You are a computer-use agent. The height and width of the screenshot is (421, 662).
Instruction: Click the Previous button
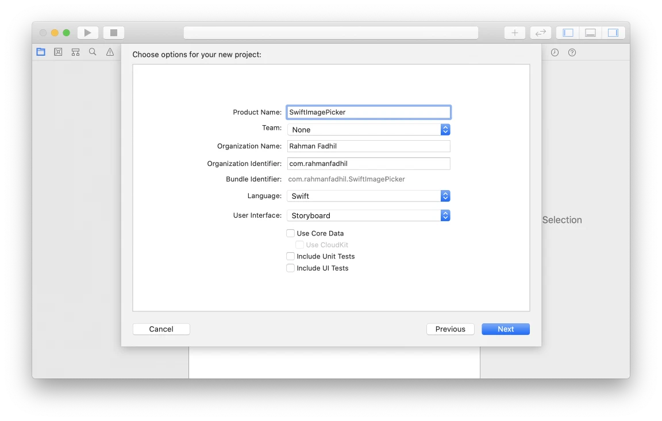(451, 329)
